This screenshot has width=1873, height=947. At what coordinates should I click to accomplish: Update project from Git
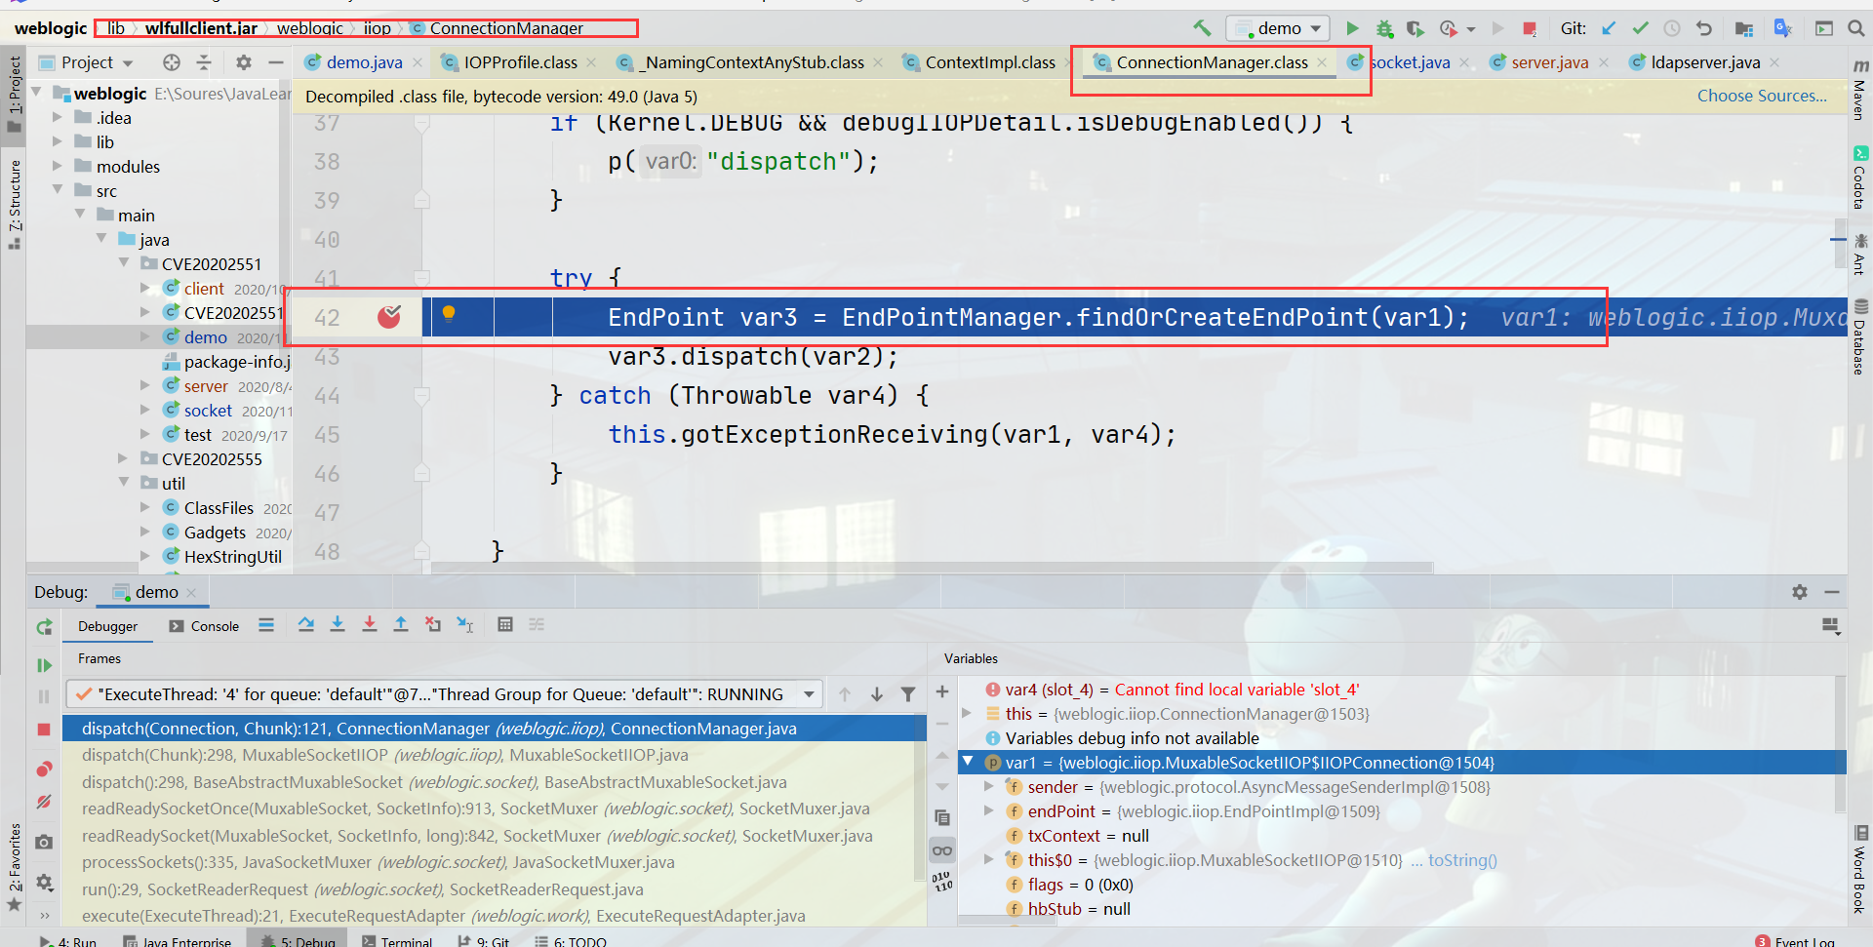click(1609, 28)
